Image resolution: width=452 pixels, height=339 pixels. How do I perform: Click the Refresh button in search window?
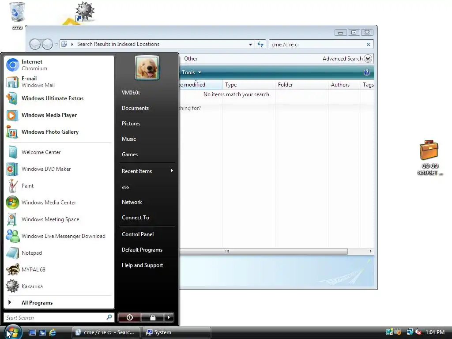[x=260, y=45]
